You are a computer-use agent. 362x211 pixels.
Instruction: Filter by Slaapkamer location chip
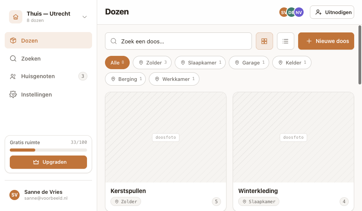[x=200, y=63]
